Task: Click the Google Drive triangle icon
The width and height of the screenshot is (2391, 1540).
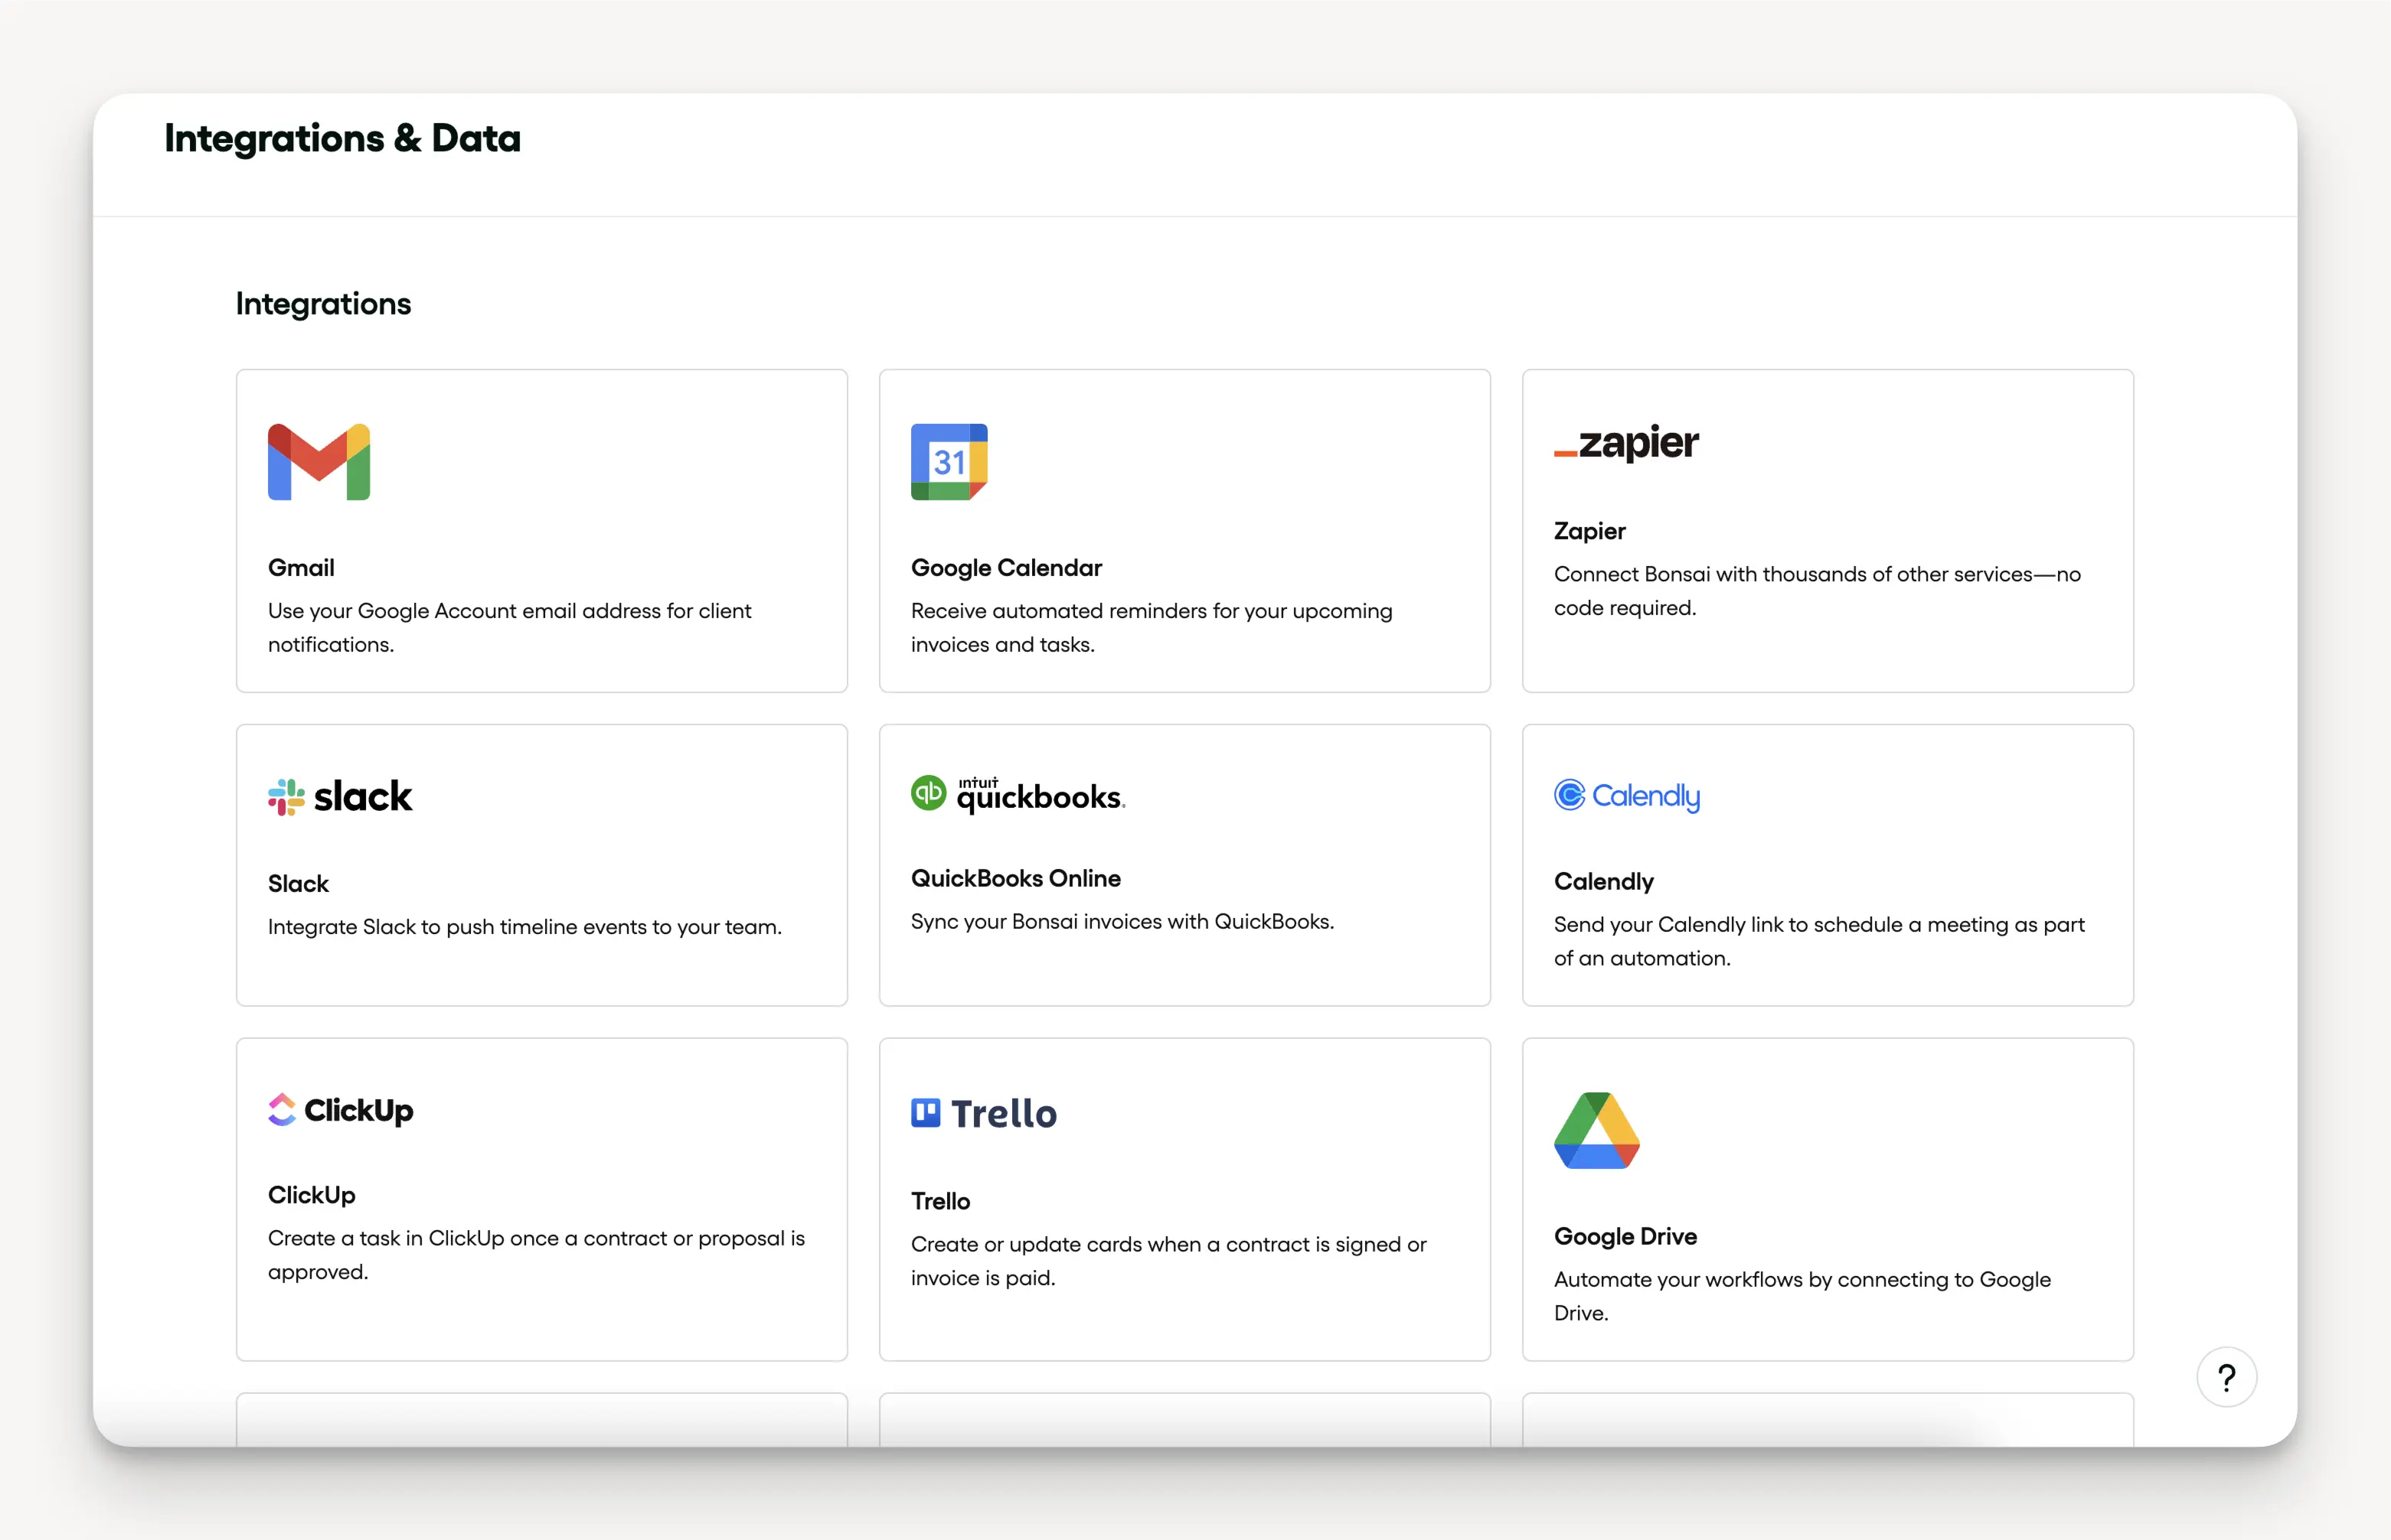Action: coord(1596,1130)
